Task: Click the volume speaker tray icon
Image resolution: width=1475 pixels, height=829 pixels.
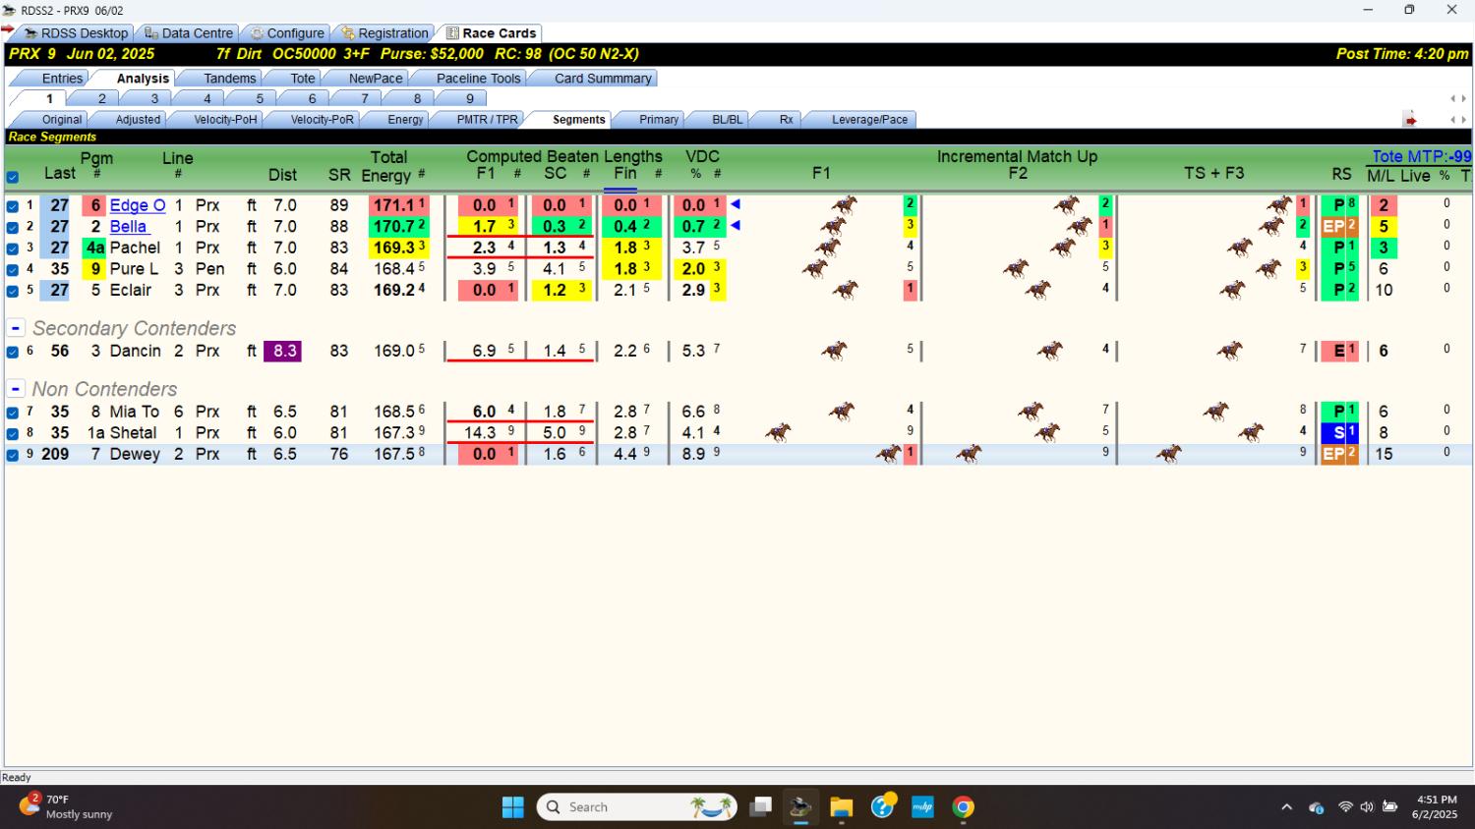Action: (x=1367, y=807)
